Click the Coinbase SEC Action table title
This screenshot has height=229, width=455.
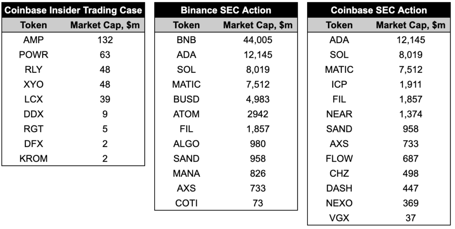pos(379,11)
